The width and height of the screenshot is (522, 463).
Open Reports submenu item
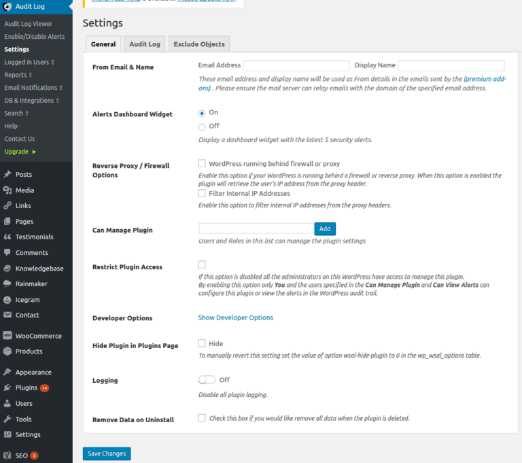tap(18, 75)
